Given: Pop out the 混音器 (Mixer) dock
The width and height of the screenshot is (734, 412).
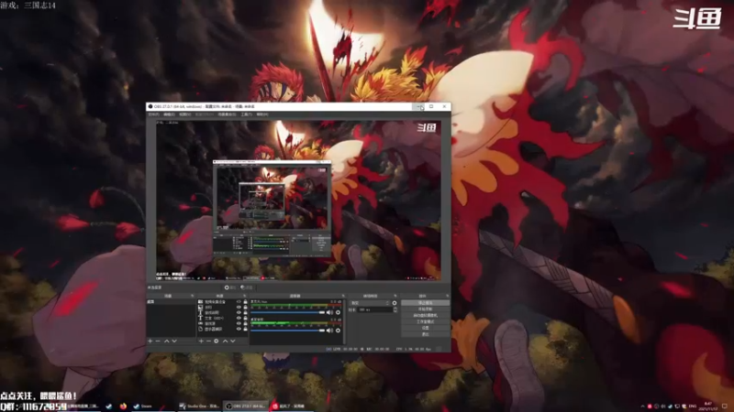Looking at the screenshot, I should pos(343,296).
